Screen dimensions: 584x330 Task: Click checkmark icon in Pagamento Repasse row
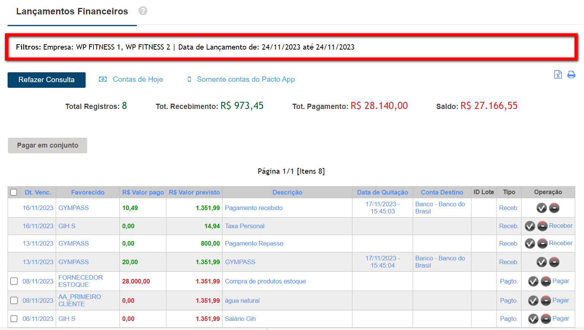coord(530,243)
